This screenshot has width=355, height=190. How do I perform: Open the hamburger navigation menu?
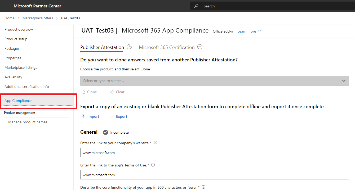coord(6,6)
